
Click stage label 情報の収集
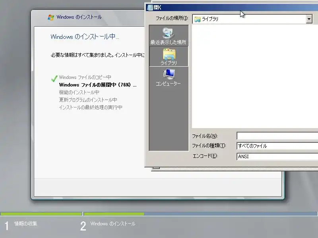coord(26,224)
